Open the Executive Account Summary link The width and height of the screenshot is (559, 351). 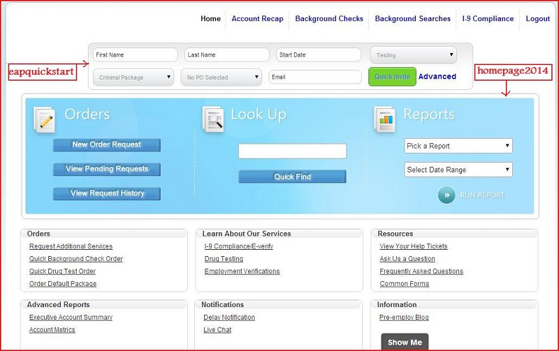(x=71, y=317)
